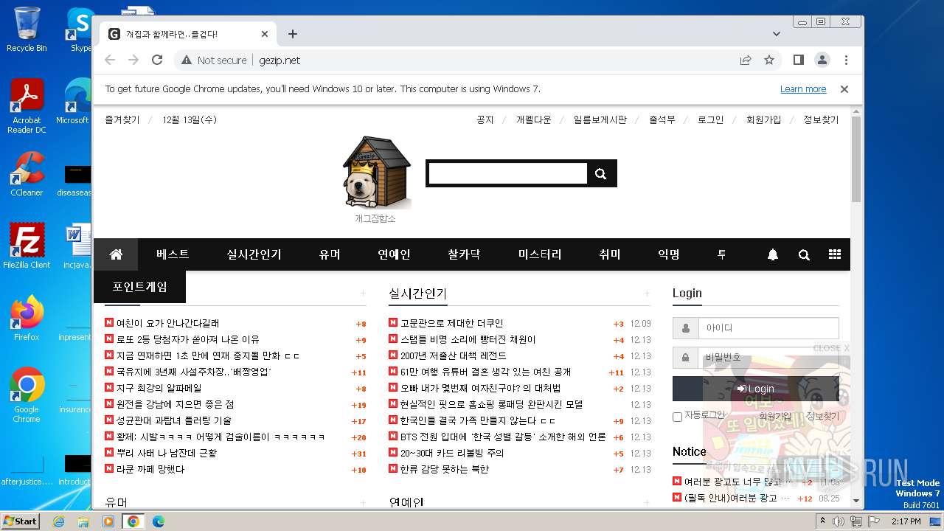Open 익명 nav menu item
The width and height of the screenshot is (944, 531).
pos(669,254)
